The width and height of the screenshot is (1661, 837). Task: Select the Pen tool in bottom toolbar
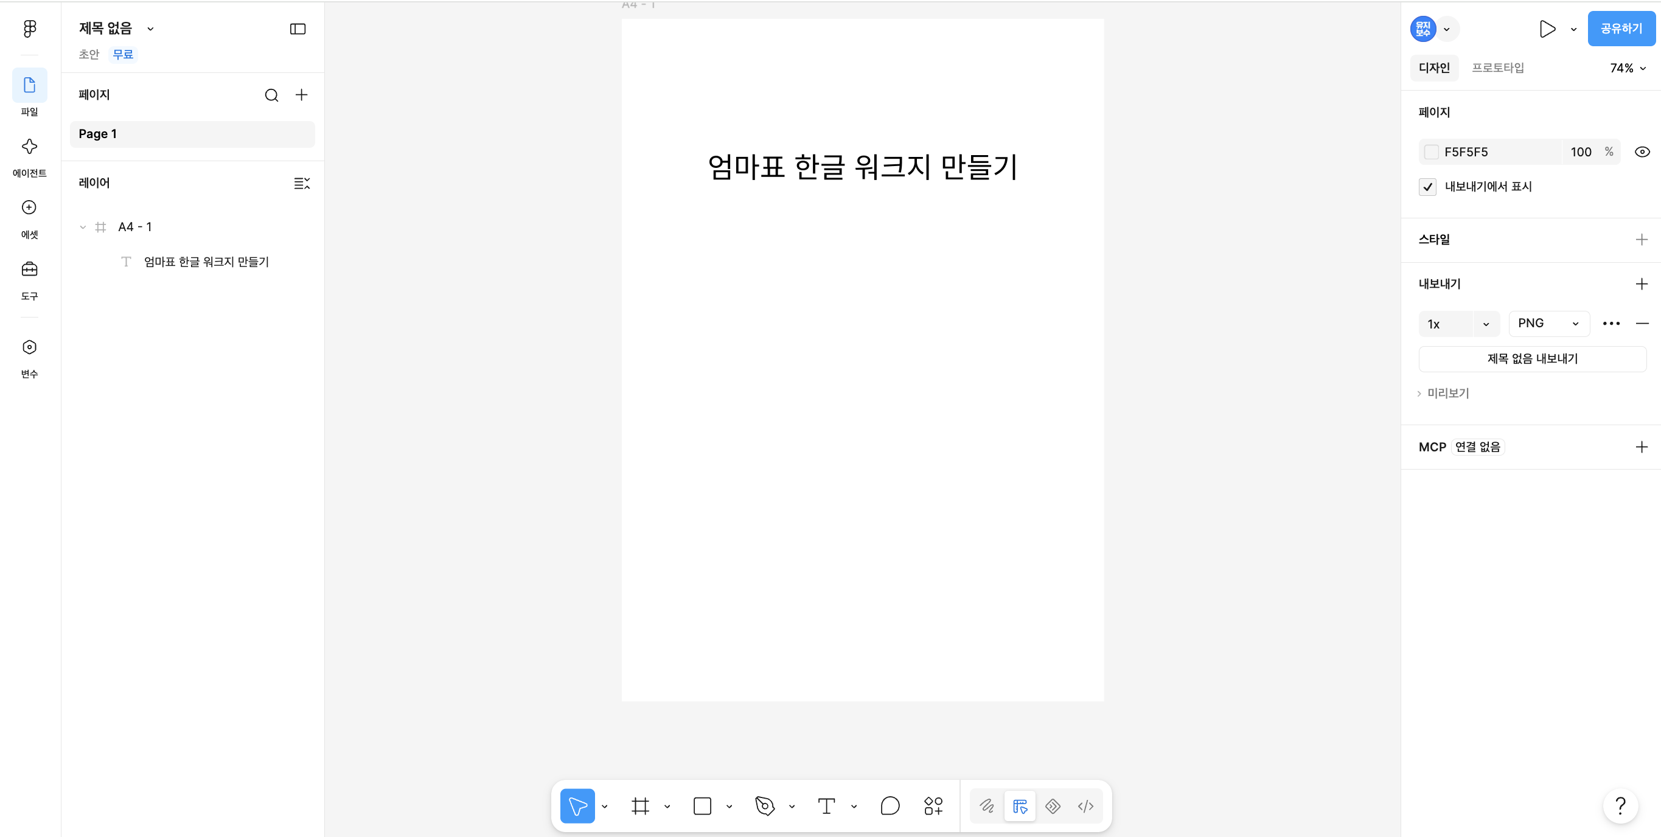pyautogui.click(x=764, y=806)
